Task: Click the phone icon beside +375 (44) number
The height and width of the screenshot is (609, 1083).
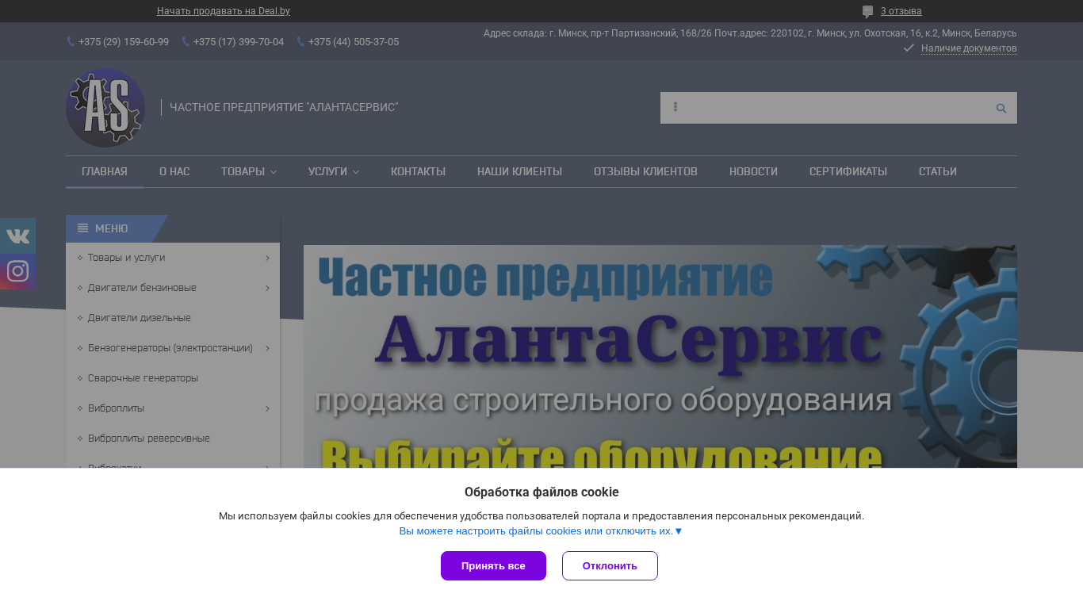Action: pos(300,42)
